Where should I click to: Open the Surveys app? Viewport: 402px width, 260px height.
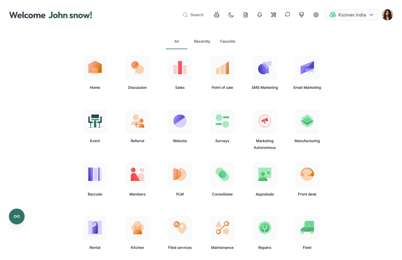pyautogui.click(x=222, y=121)
